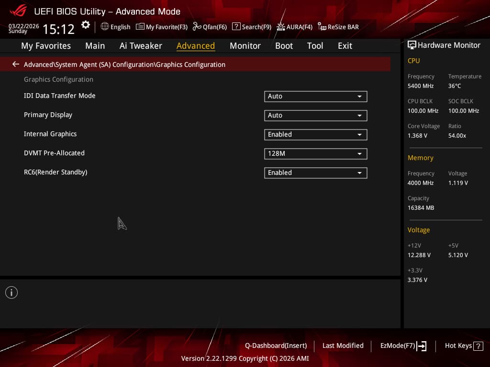This screenshot has height=367, width=490.
Task: Open My Favorite(F3) list icon
Action: click(x=140, y=27)
